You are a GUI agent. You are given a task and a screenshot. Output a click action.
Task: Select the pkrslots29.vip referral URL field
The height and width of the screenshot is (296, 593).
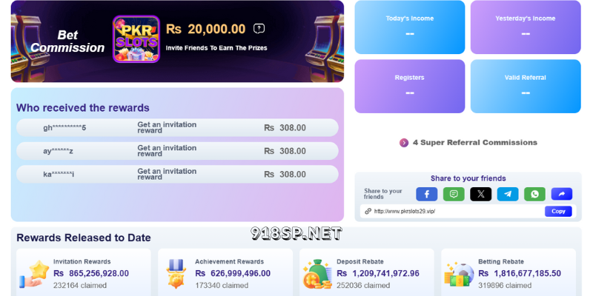click(452, 212)
